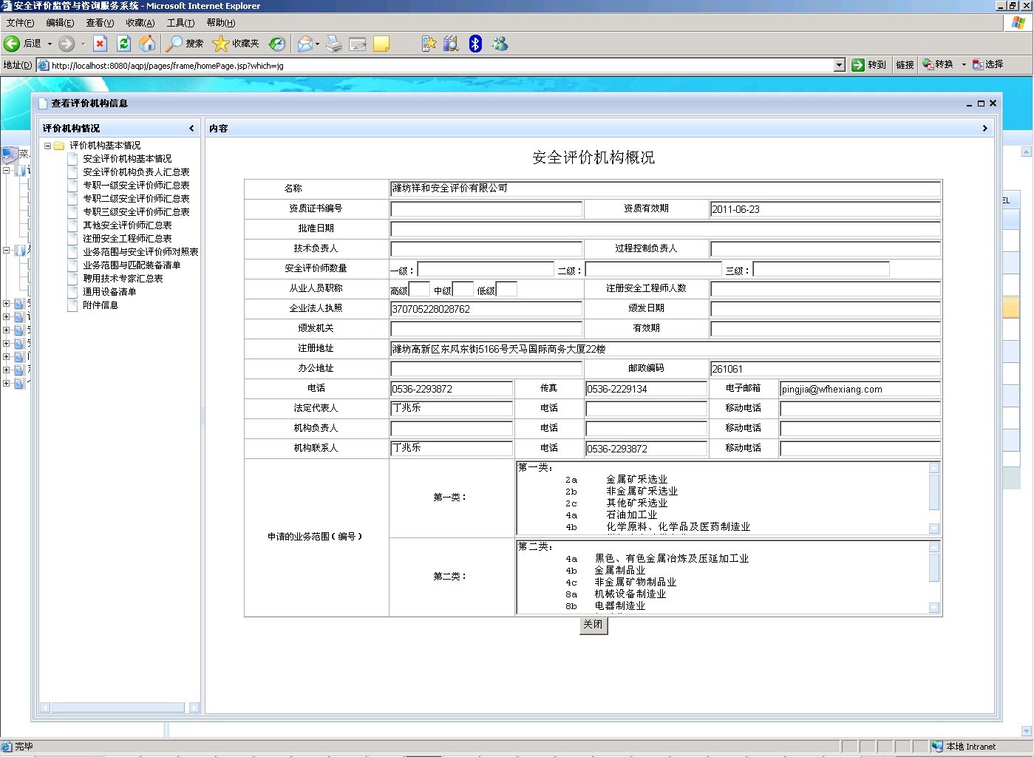This screenshot has width=1034, height=757.
Task: Click the Refresh page icon
Action: tap(124, 44)
